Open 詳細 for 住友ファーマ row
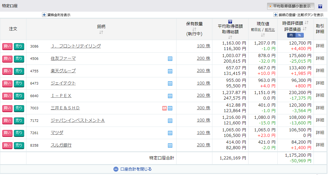This screenshot has width=328, height=175. pyautogui.click(x=320, y=58)
